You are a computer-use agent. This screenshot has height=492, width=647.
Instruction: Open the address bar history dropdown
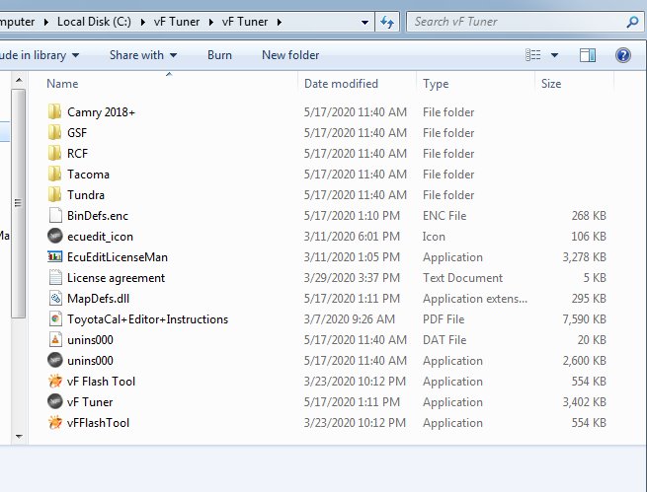point(364,23)
